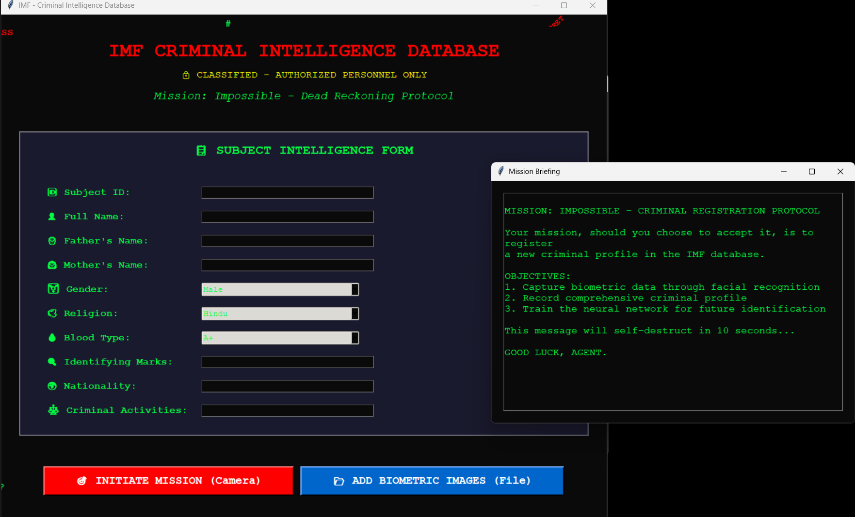
Task: Click the target icon on Initiate Mission button
Action: [82, 481]
